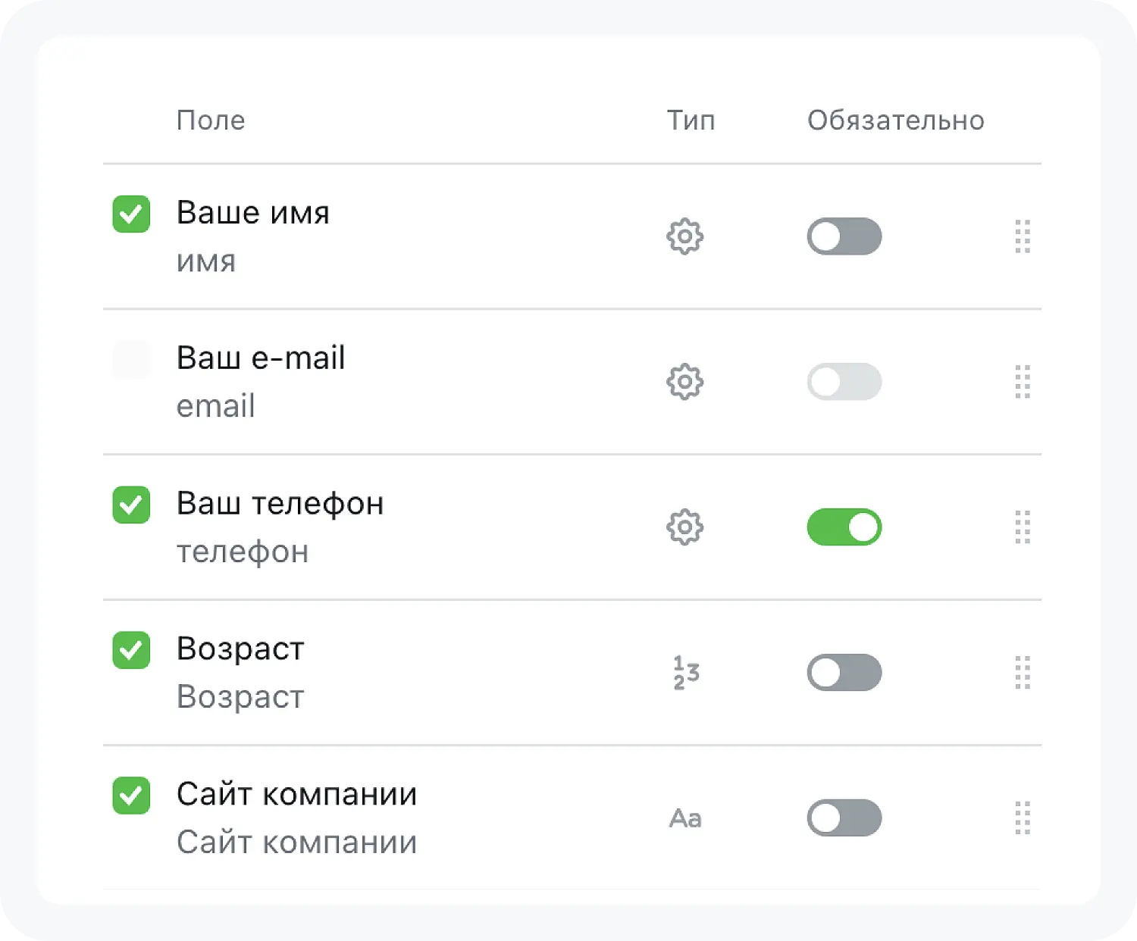Click the text type icon for Сайт компании
1137x941 pixels.
pos(685,818)
